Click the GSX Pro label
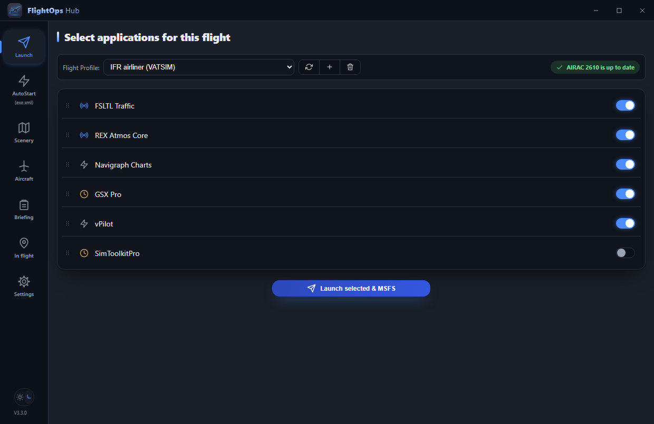Image resolution: width=654 pixels, height=424 pixels. pyautogui.click(x=108, y=194)
